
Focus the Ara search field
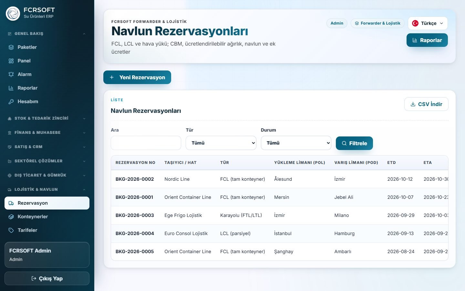coord(146,143)
